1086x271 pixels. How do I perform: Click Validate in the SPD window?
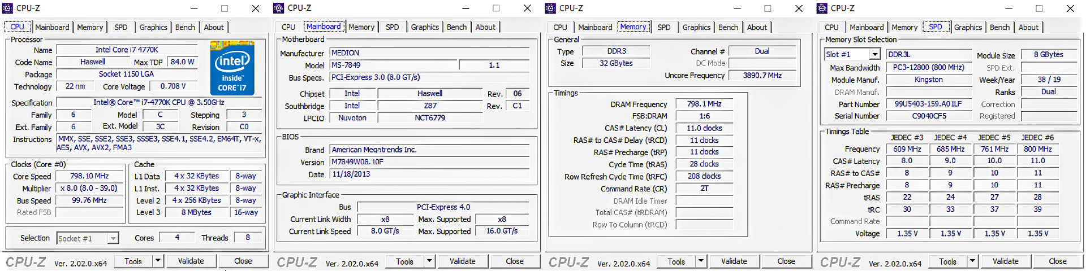(1005, 261)
